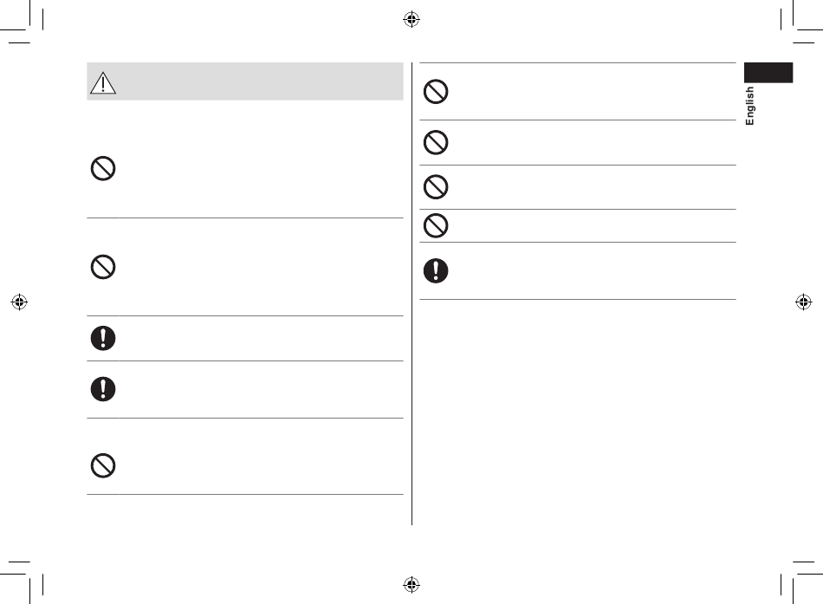Screen dimensions: 823x604
Task: Click the warning triangle icon in gray banner
Action: 103,83
